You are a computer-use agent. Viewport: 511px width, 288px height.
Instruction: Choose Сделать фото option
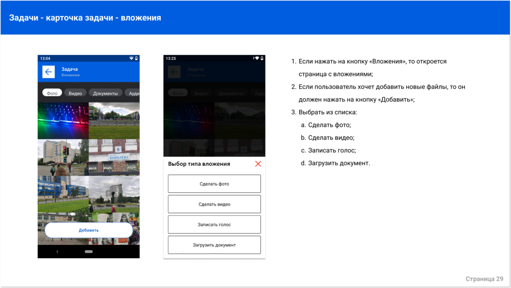214,184
